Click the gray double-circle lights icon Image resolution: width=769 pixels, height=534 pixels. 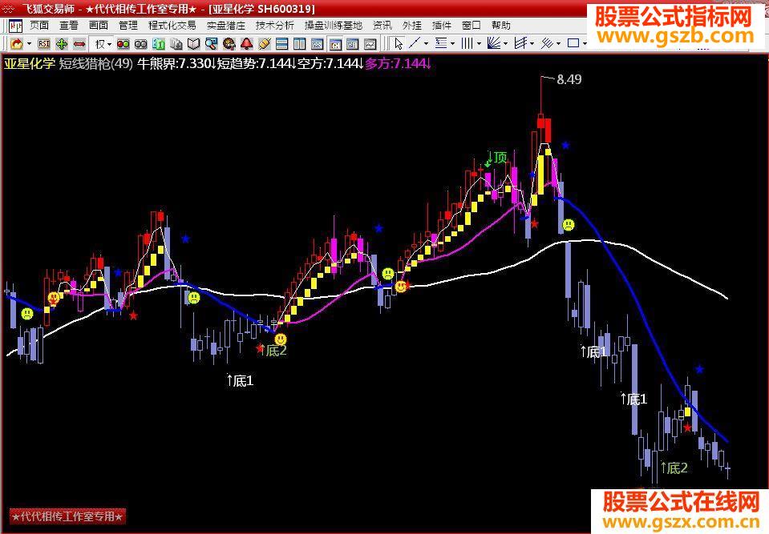[141, 44]
